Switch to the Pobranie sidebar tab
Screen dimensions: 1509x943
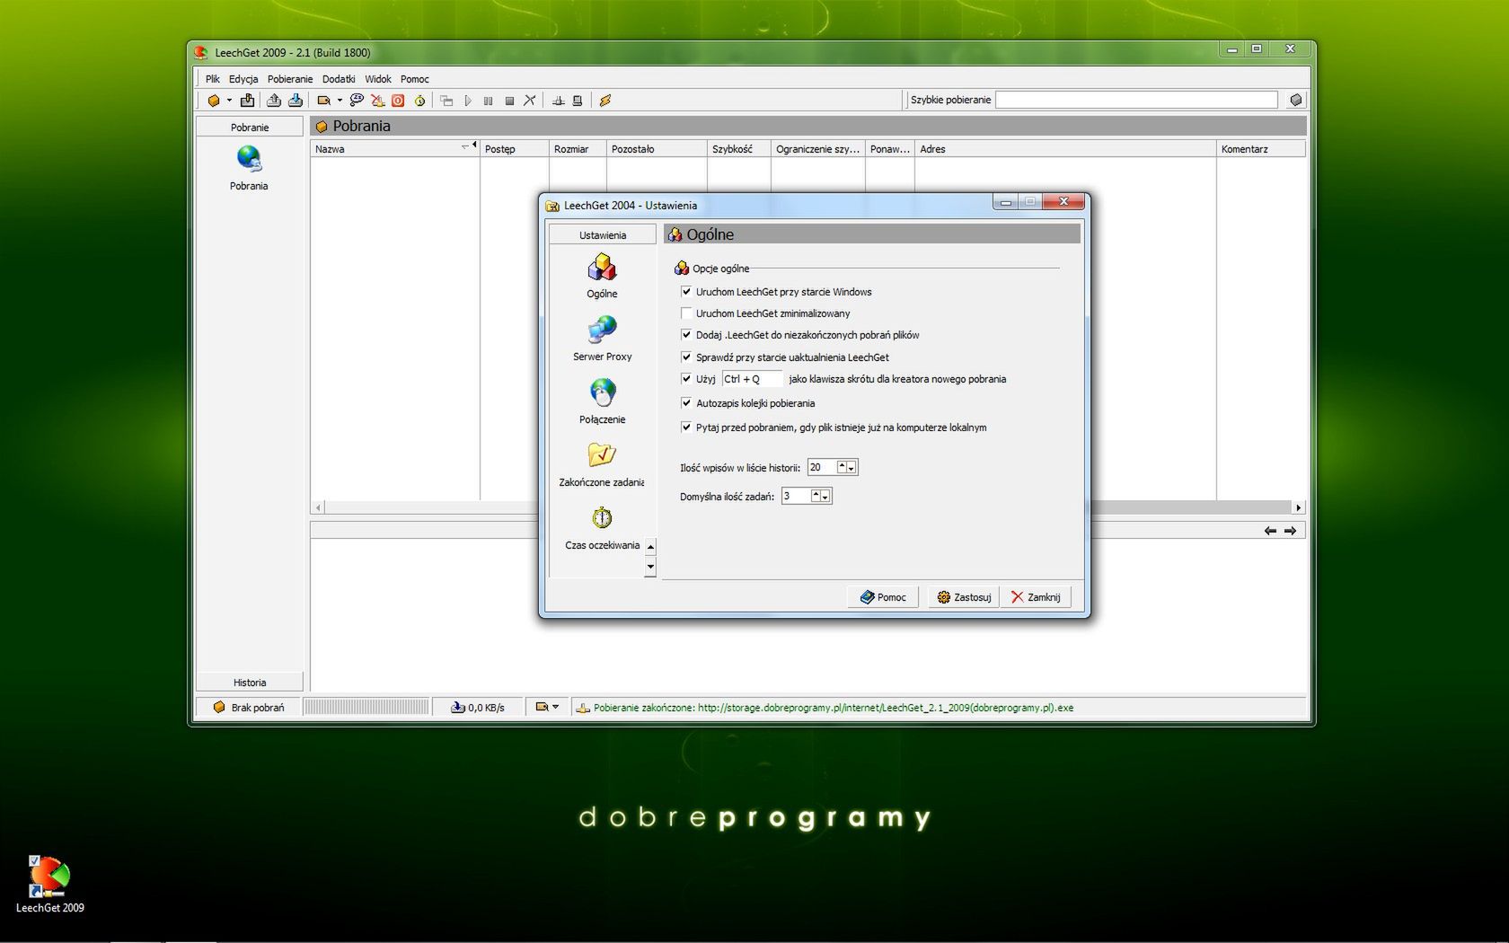click(250, 128)
